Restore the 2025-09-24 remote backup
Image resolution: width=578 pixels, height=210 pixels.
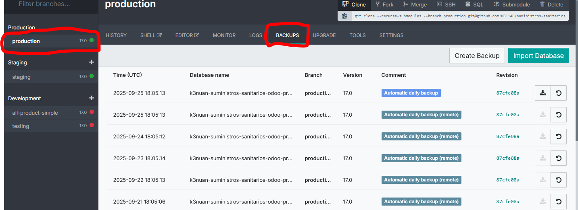[x=559, y=136]
